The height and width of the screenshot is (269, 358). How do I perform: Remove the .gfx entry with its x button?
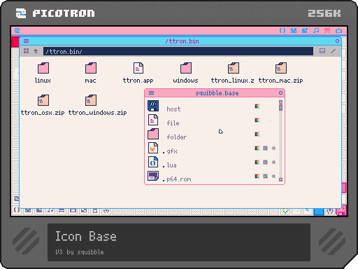point(273,149)
